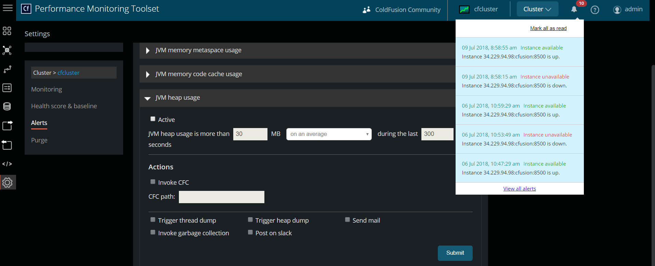Check the Invoke CFC option
Screen dimensions: 655x266
tap(153, 182)
